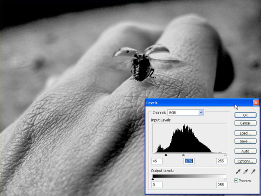Click the histogram in Levels dialog
This screenshot has width=261, height=196.
(189, 138)
